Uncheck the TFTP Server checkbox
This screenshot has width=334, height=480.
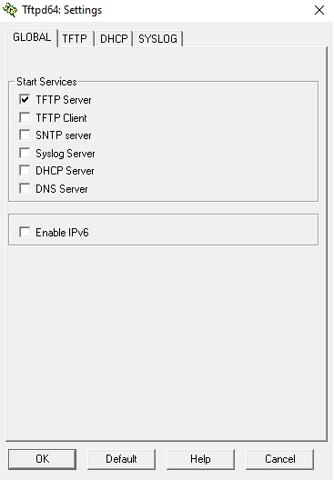tap(25, 99)
